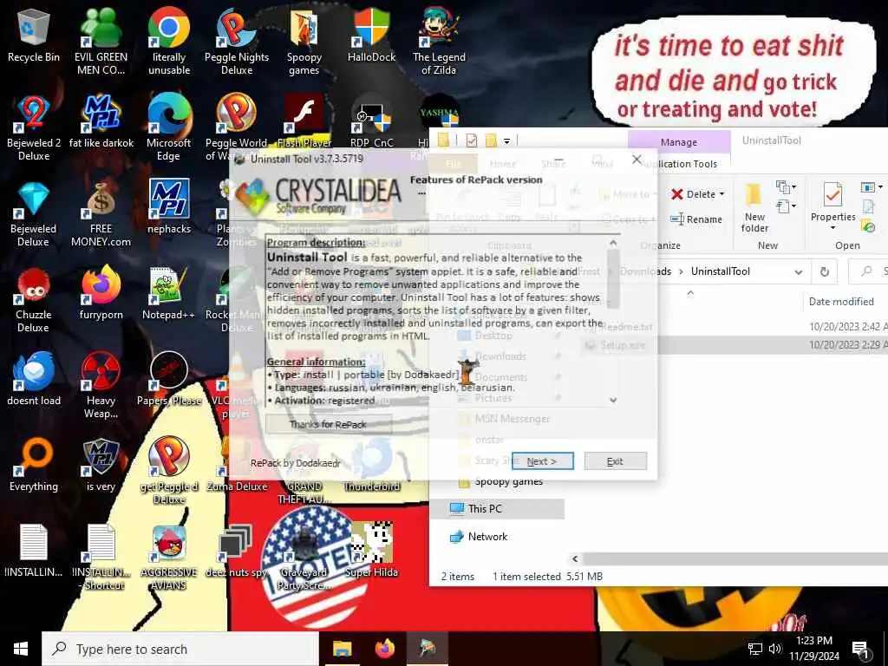Open the !INSTALLIN... Shortcut text file
Screen dimensions: 888x666
(101, 558)
